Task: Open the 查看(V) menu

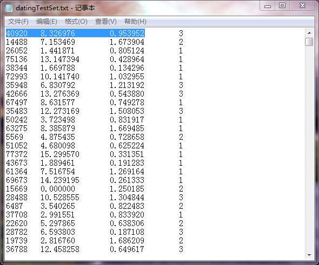Action: pos(106,22)
